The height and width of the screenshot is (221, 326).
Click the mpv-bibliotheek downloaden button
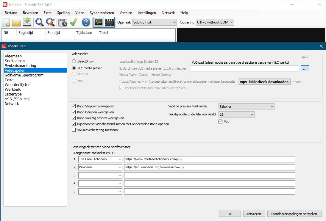pos(264,82)
